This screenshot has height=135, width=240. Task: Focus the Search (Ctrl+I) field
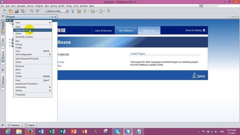221,6
